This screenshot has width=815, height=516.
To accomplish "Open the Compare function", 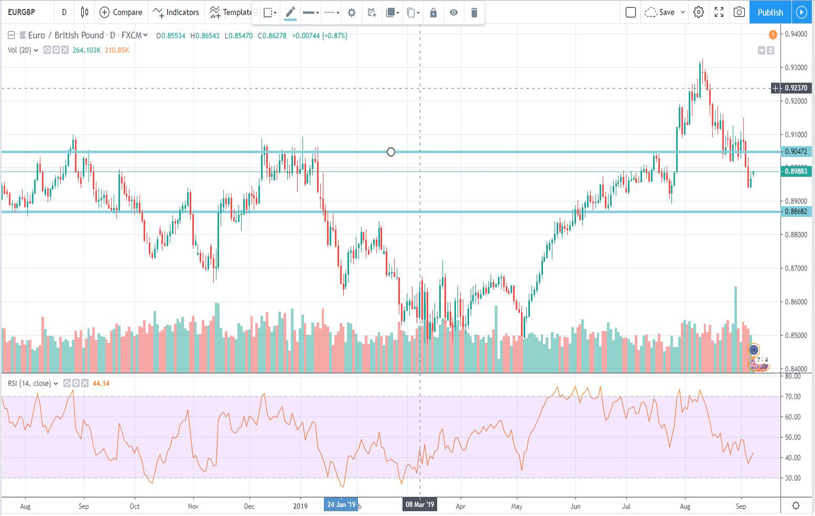I will click(x=121, y=12).
